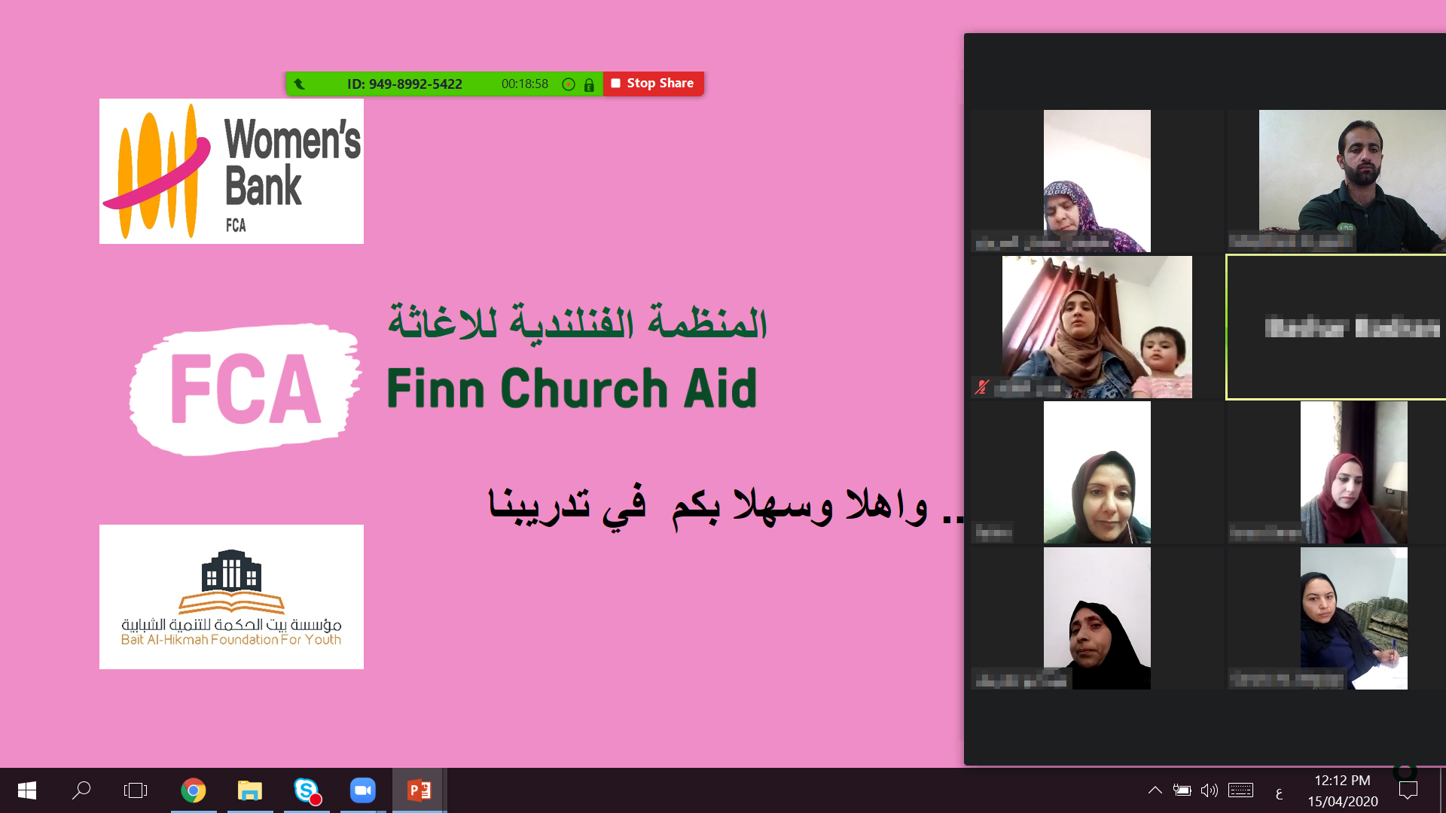The image size is (1446, 813).
Task: Click the Finn Church Aid heading text
Action: 572,388
